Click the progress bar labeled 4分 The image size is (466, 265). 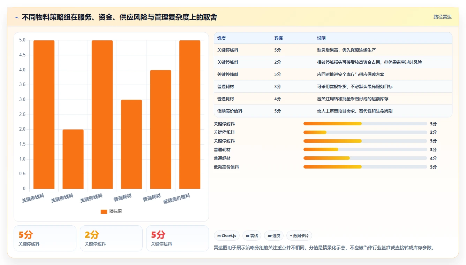(365, 158)
